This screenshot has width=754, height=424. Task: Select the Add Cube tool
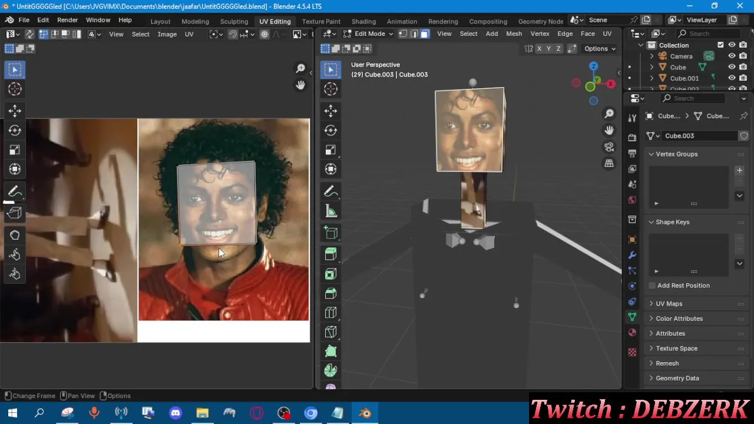click(x=330, y=233)
